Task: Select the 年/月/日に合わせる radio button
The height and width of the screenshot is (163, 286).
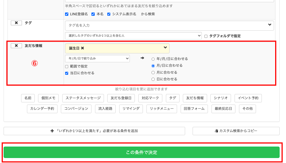Action: [x=154, y=59]
